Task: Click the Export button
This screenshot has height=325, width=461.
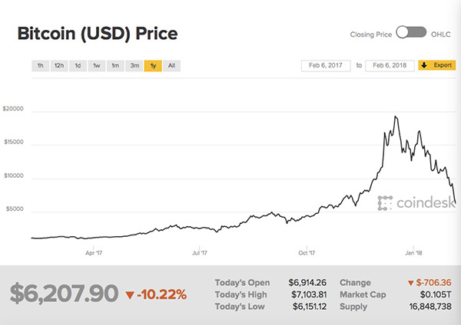Action: [437, 66]
